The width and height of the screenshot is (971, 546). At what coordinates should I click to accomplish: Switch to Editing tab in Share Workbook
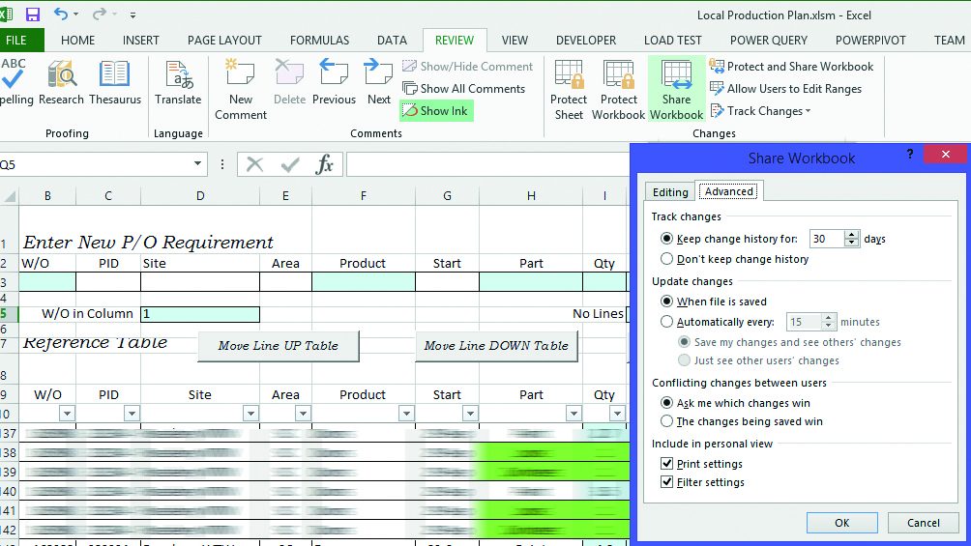670,192
